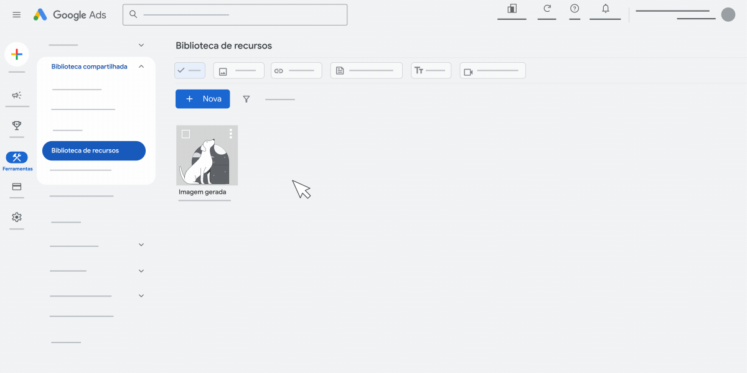
Task: Open the video assets filter chip
Action: pos(492,70)
